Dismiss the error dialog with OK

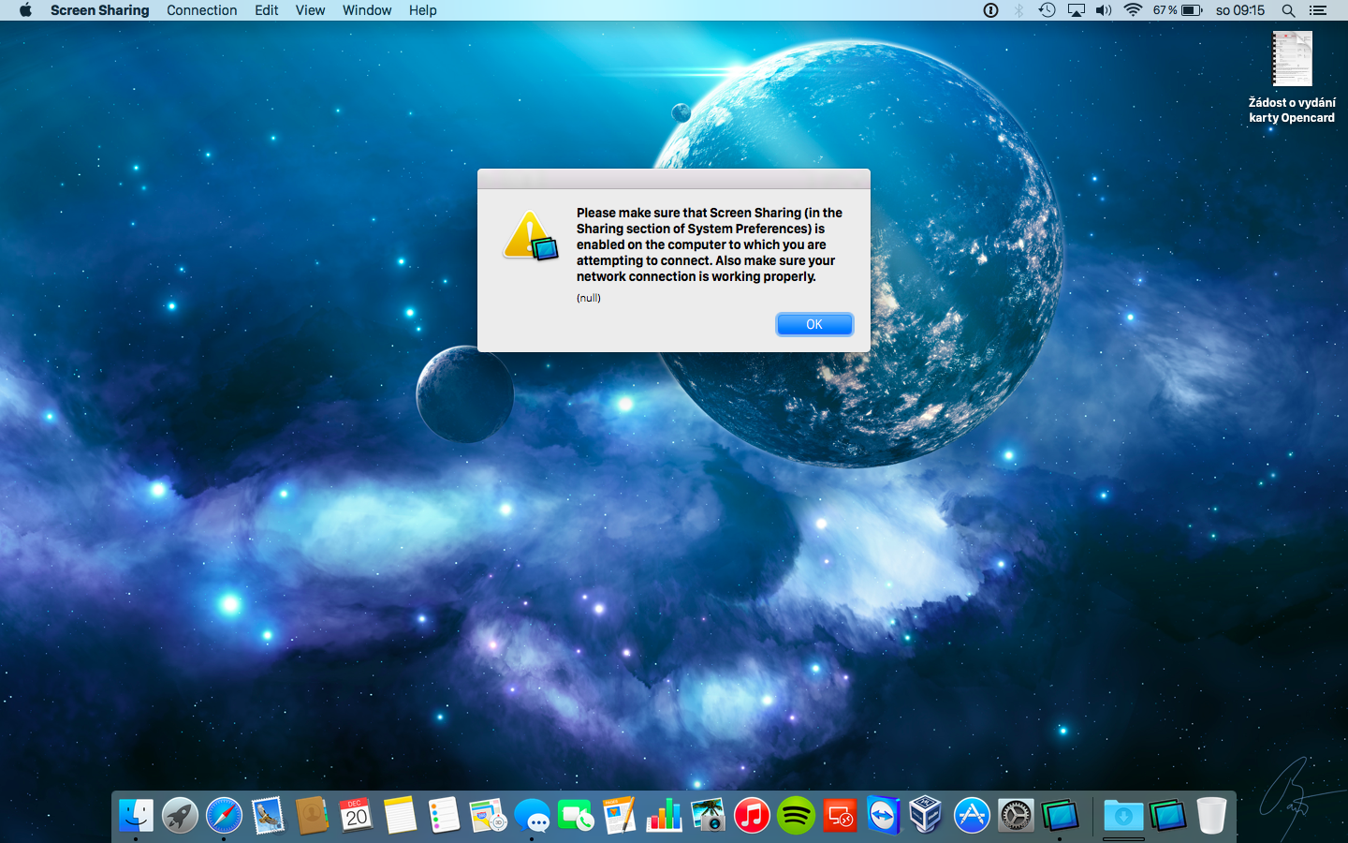pyautogui.click(x=814, y=324)
